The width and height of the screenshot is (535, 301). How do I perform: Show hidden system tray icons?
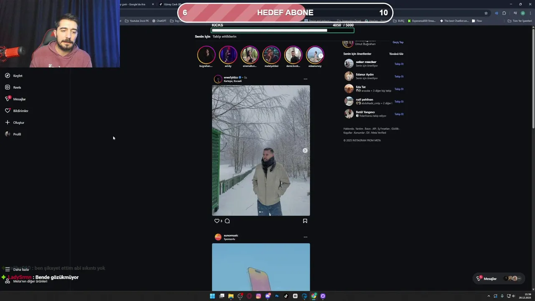[489, 296]
